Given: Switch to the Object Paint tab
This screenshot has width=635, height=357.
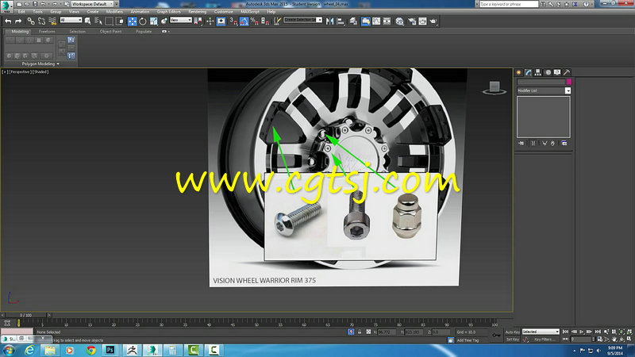Looking at the screenshot, I should (110, 31).
